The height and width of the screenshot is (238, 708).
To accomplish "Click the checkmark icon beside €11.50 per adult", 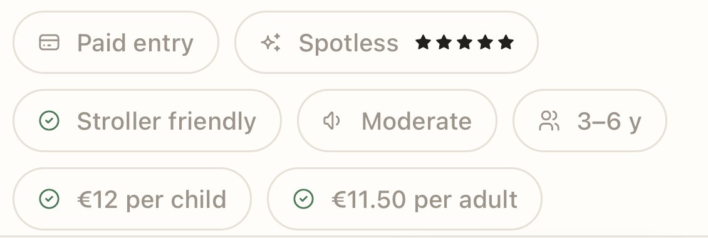I will pyautogui.click(x=303, y=199).
